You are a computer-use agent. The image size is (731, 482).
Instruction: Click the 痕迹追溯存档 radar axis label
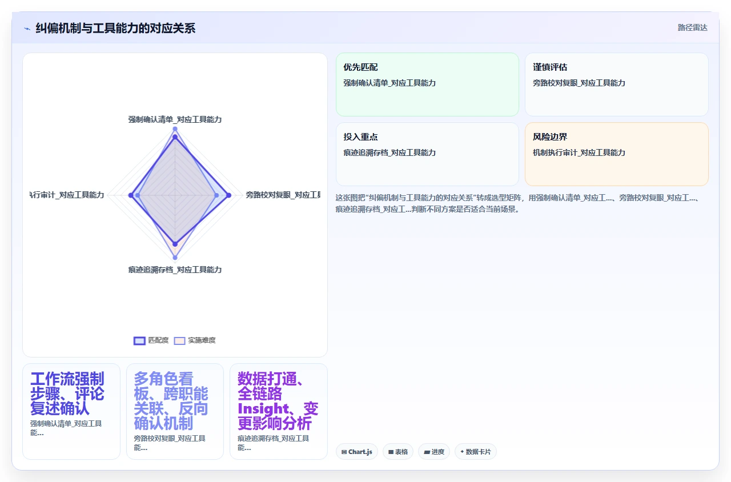pos(175,270)
